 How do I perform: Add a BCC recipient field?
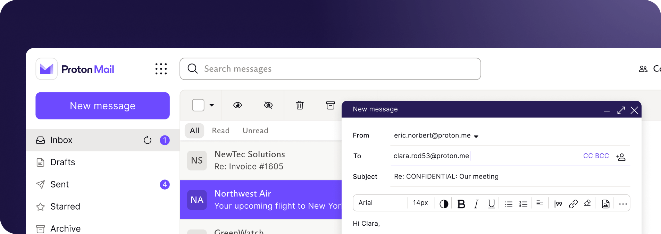click(602, 156)
